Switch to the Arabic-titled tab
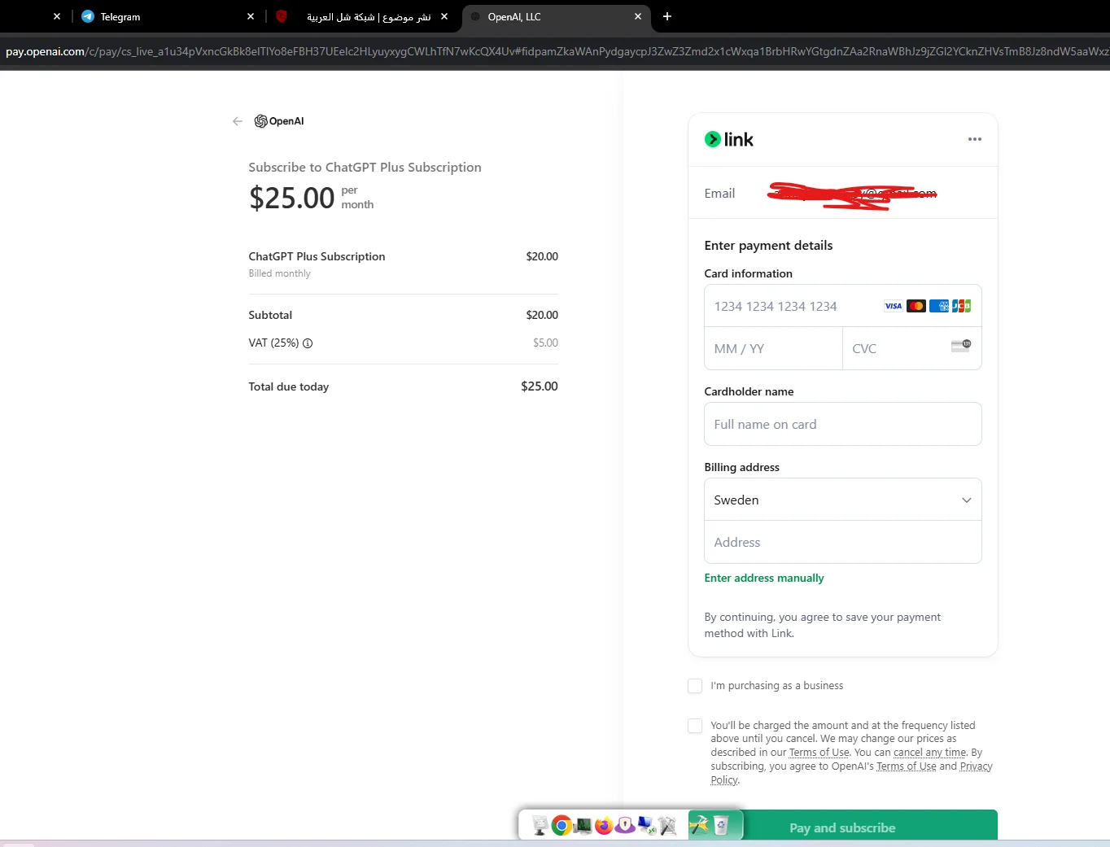Screen dimensions: 1110x847 (362, 16)
